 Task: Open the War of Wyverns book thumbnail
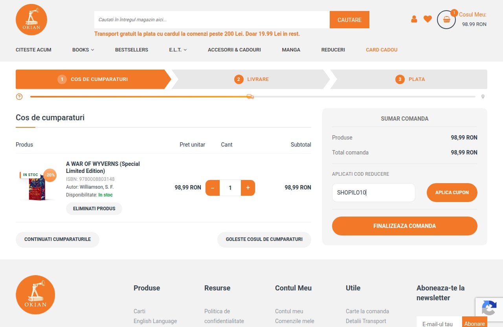[x=37, y=188]
